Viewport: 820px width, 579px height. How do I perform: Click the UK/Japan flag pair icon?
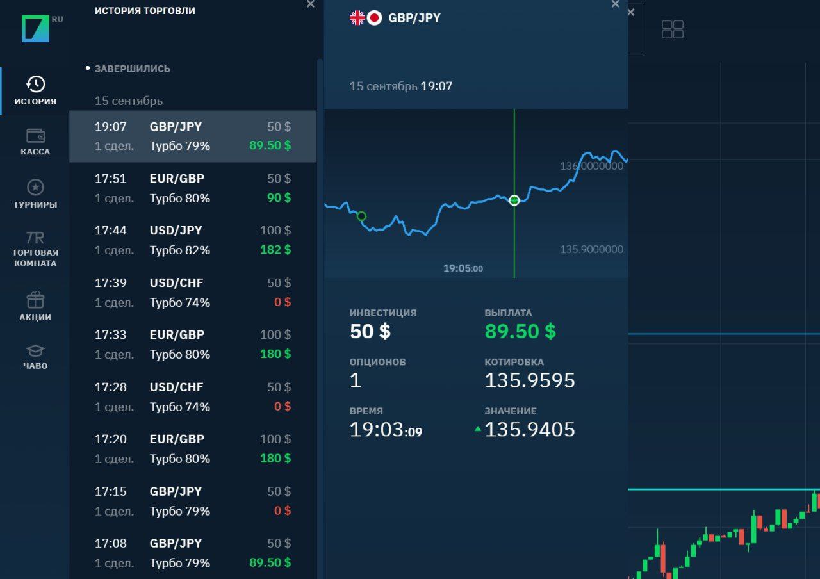[x=366, y=18]
